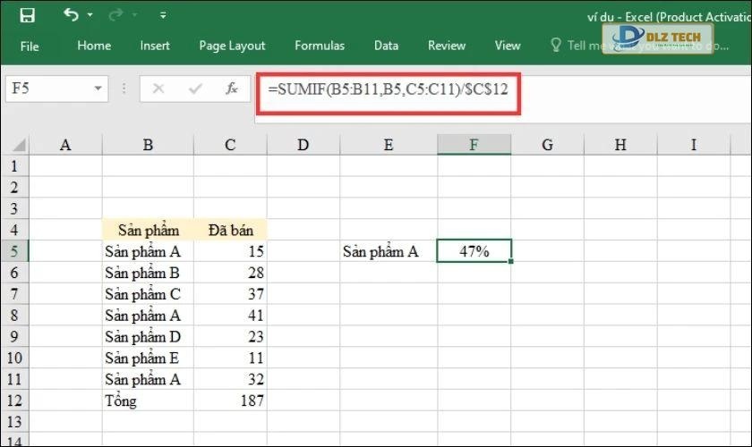Select row 12 header
This screenshot has width=752, height=447.
click(14, 401)
